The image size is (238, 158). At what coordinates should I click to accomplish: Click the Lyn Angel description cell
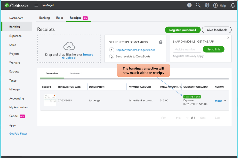point(95,100)
